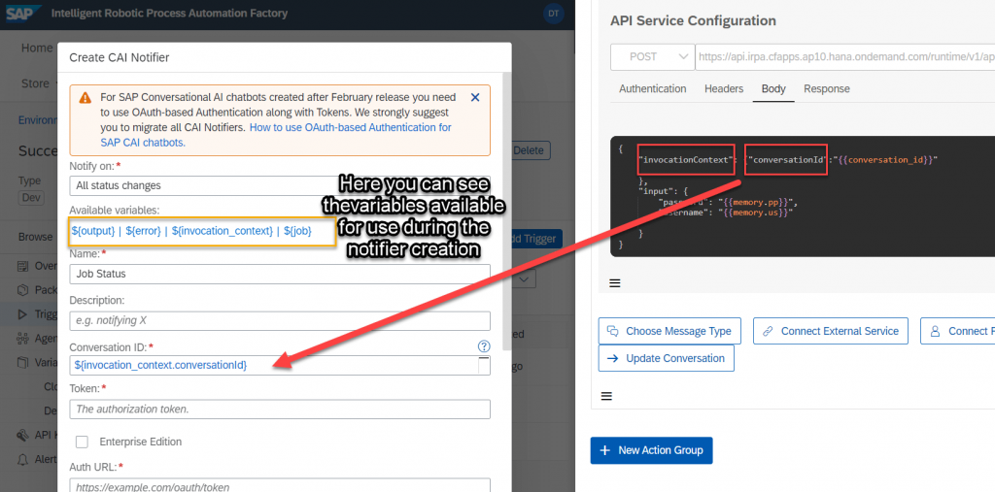
Task: Click the SAP logo in the header
Action: coord(24,13)
